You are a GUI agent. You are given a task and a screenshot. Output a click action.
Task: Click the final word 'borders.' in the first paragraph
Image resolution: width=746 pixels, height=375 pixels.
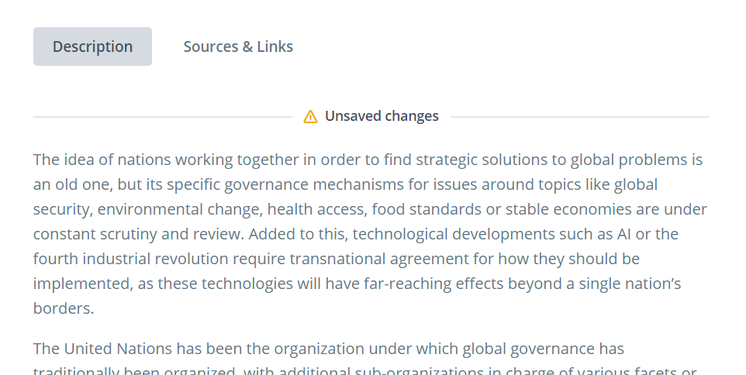pyautogui.click(x=64, y=308)
